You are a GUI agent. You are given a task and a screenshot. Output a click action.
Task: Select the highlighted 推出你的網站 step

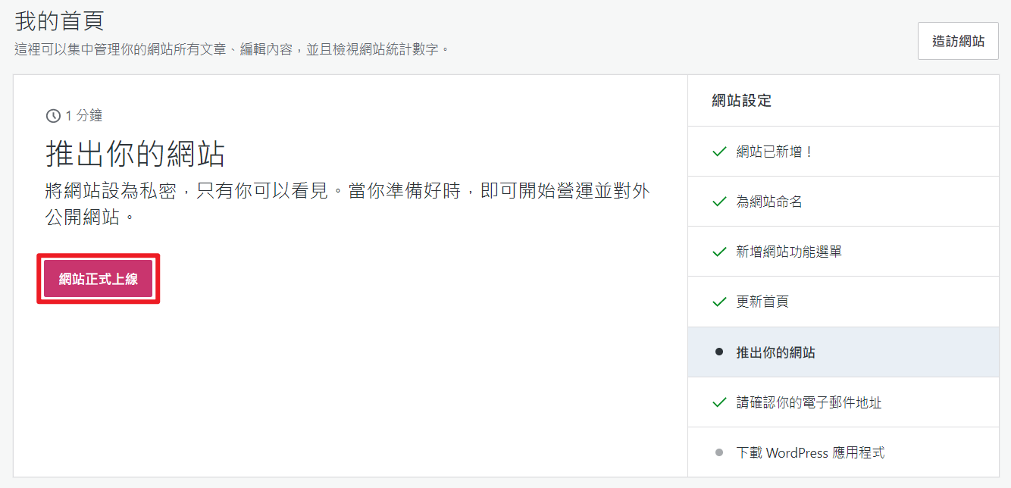point(776,352)
